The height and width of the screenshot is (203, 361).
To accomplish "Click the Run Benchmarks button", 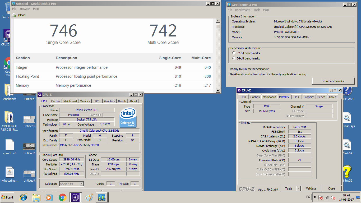I will pyautogui.click(x=333, y=81).
